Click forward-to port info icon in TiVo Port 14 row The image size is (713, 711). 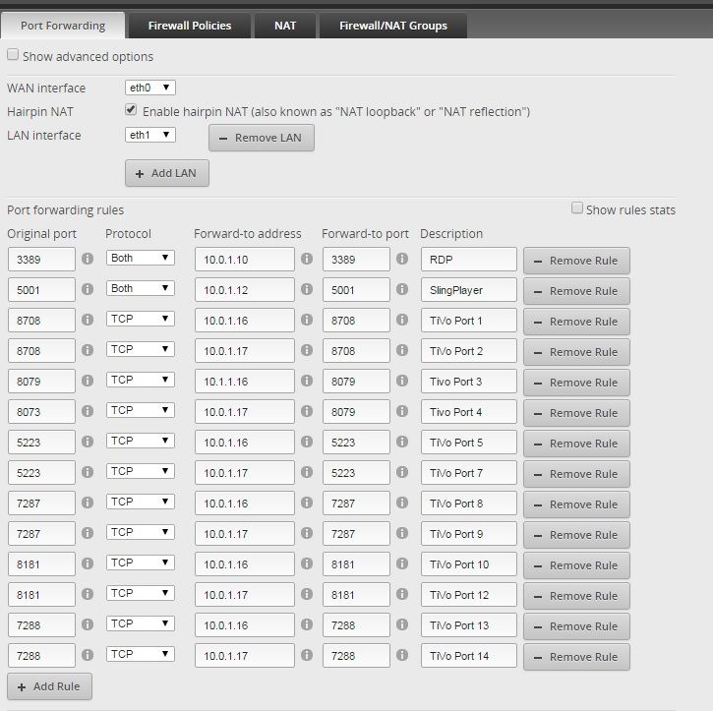[402, 655]
